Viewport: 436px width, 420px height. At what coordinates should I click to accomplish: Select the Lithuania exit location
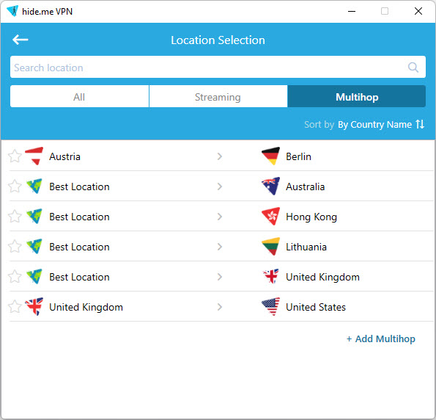click(x=306, y=247)
